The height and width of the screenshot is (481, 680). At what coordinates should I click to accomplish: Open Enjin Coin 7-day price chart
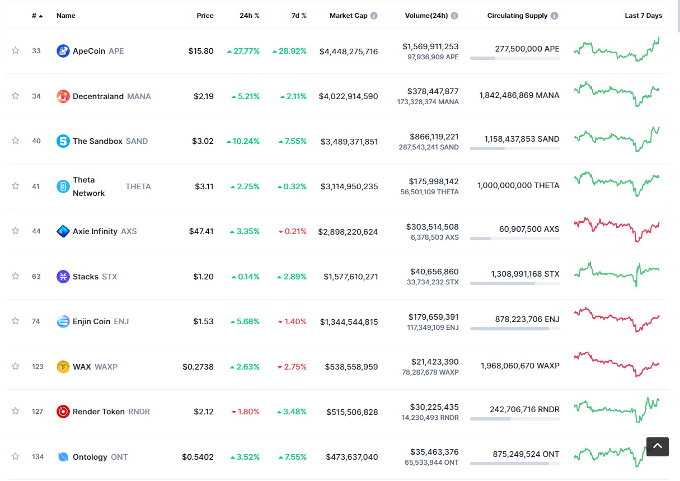point(617,320)
